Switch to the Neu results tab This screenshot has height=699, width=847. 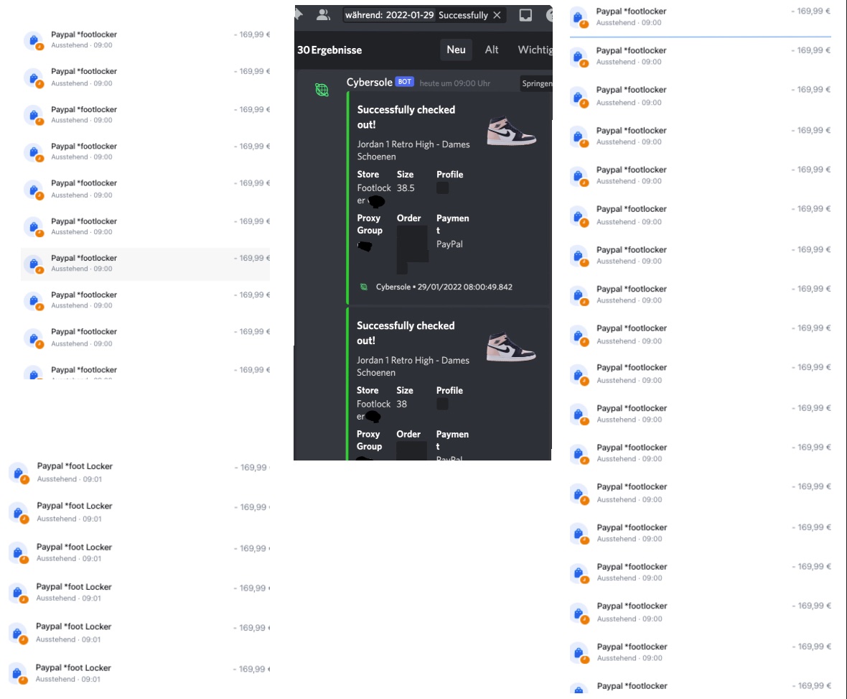coord(456,50)
